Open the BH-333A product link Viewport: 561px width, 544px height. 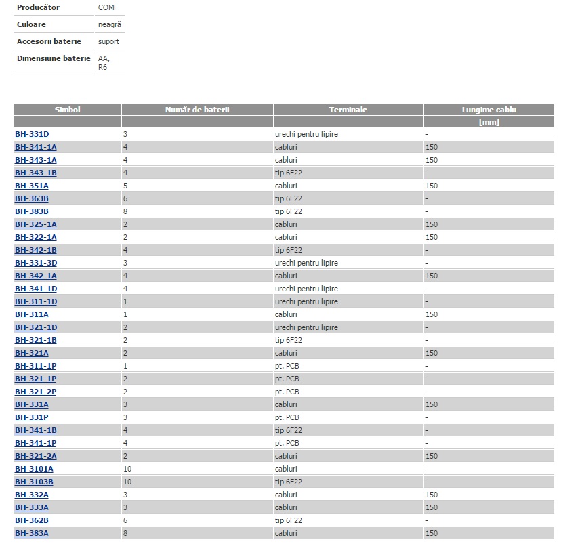(32, 507)
